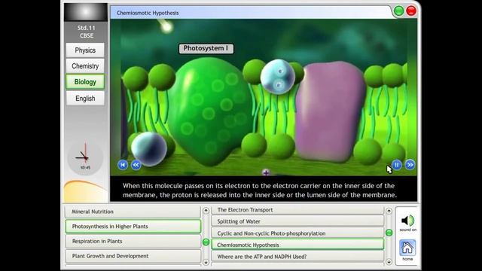
Task: Open Respiration in Plants chapter
Action: pyautogui.click(x=133, y=241)
